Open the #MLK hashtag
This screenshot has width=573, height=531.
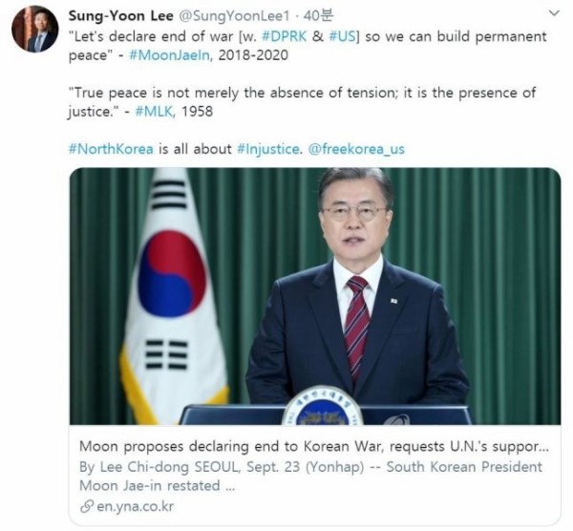click(154, 112)
